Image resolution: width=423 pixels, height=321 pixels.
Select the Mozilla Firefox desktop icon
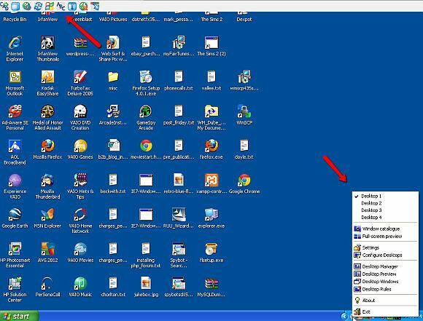[x=47, y=149]
